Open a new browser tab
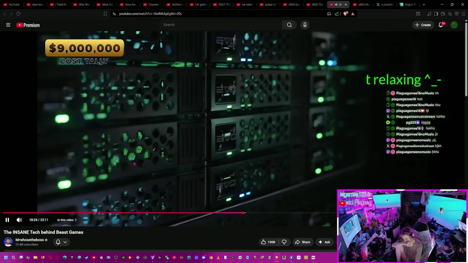 pos(424,4)
